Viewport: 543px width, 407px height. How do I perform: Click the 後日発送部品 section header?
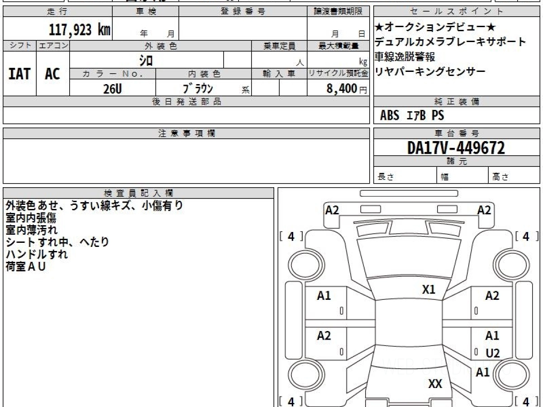(x=186, y=102)
